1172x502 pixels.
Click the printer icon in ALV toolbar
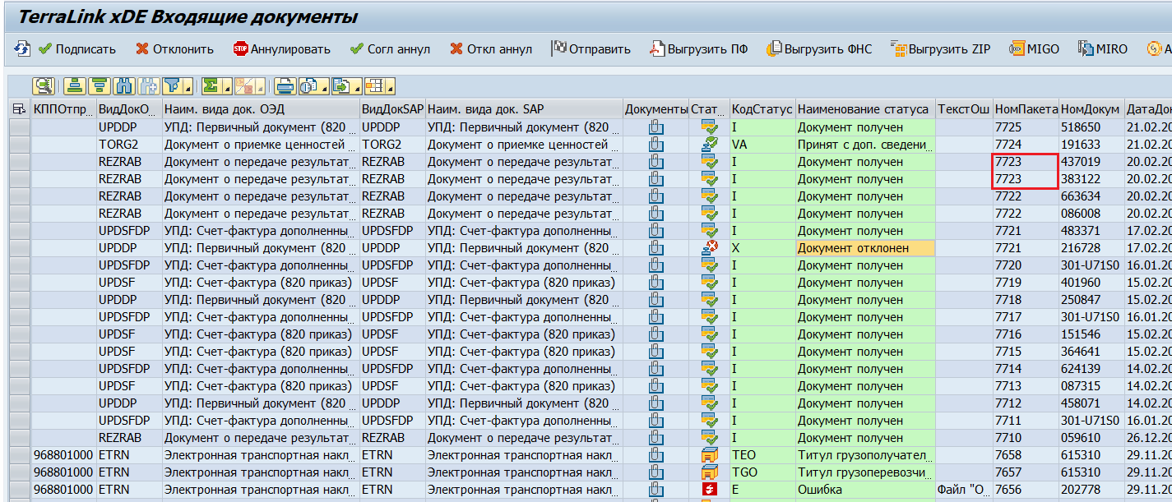[285, 85]
